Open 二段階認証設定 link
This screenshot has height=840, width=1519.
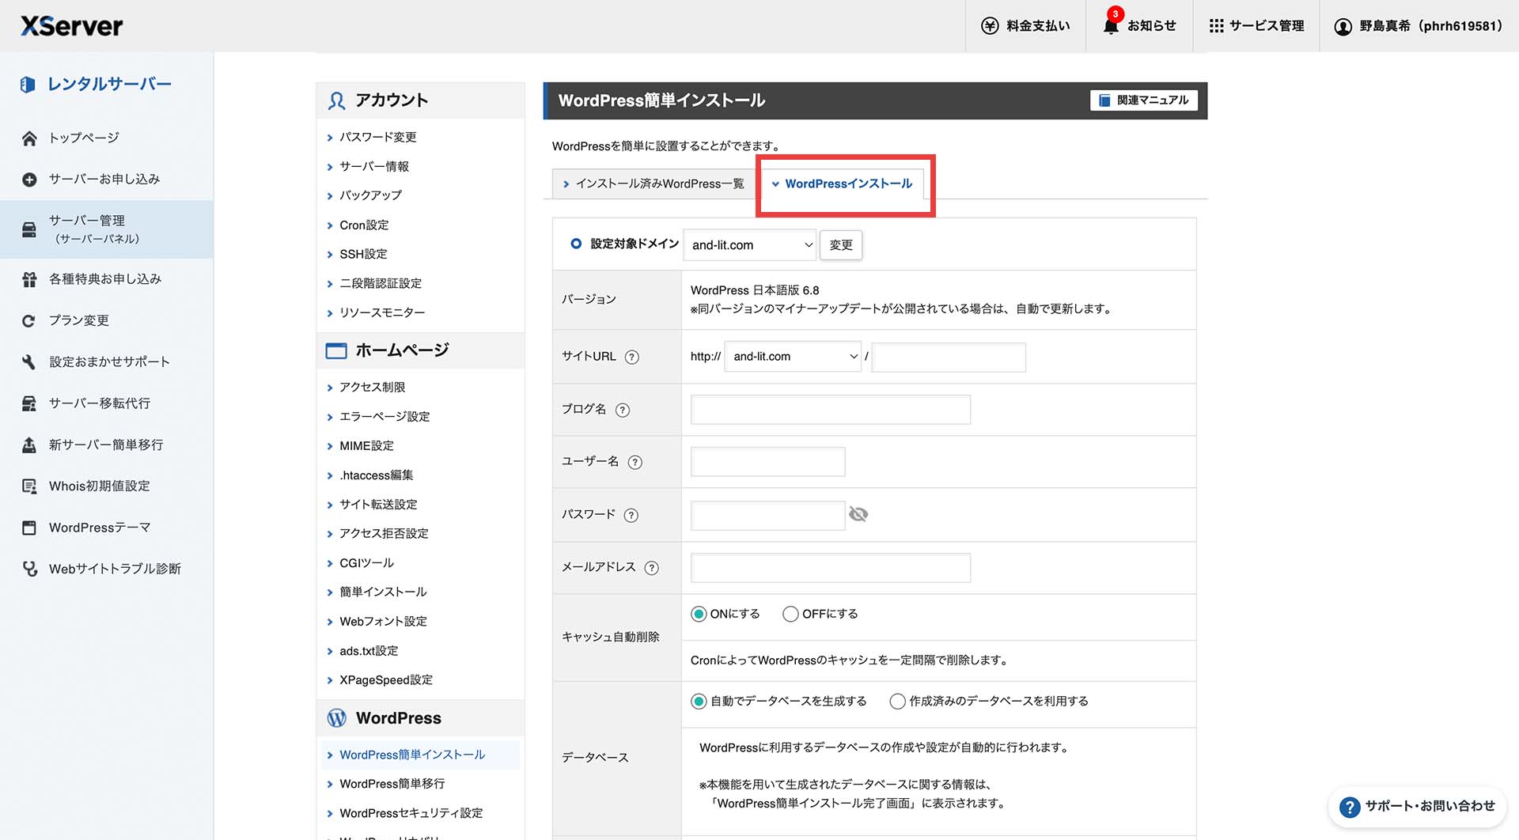[x=381, y=283]
